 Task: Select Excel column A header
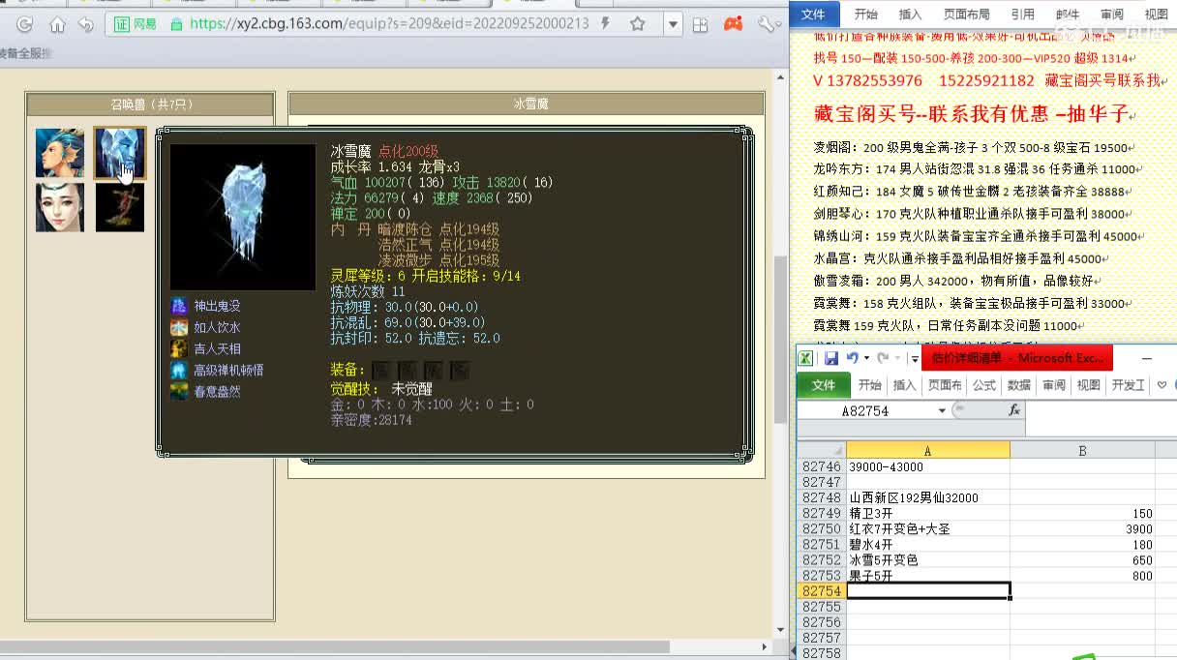[928, 450]
